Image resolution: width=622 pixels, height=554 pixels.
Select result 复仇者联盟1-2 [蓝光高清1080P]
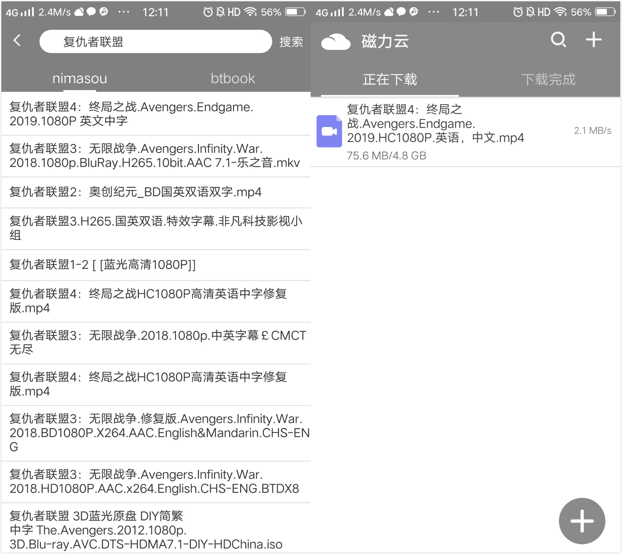(156, 265)
